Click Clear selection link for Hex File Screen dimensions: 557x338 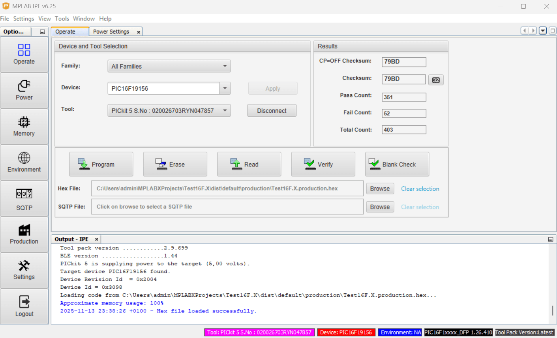(420, 189)
